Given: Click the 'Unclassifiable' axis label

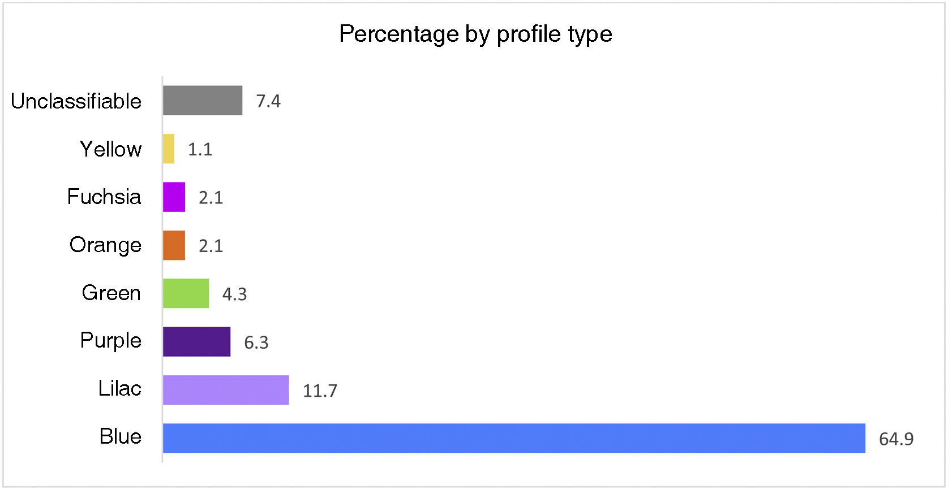Looking at the screenshot, I should 76,101.
